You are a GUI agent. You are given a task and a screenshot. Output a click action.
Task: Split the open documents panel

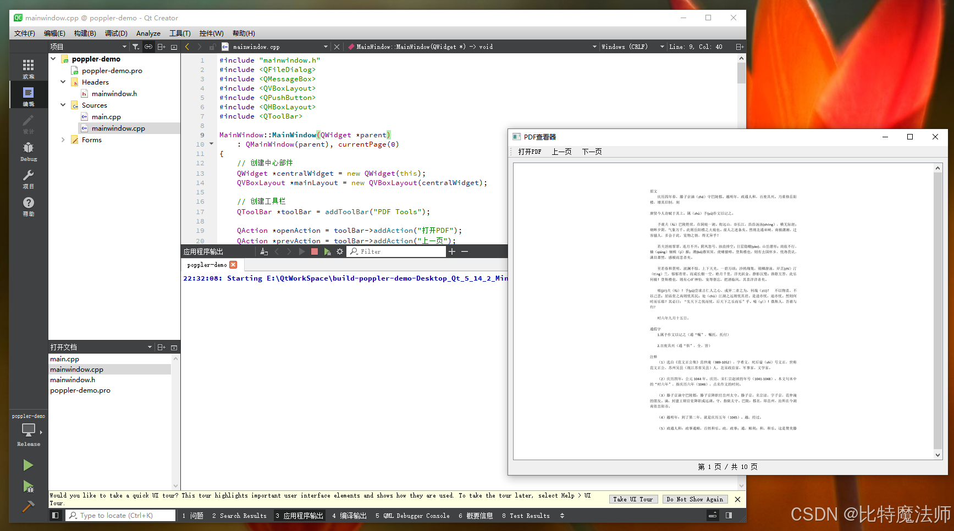coord(161,347)
